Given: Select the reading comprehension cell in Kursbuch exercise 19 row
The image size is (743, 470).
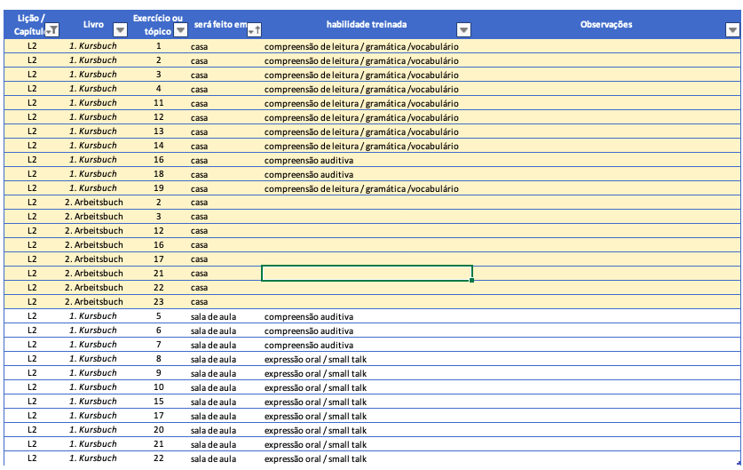Looking at the screenshot, I should click(360, 188).
